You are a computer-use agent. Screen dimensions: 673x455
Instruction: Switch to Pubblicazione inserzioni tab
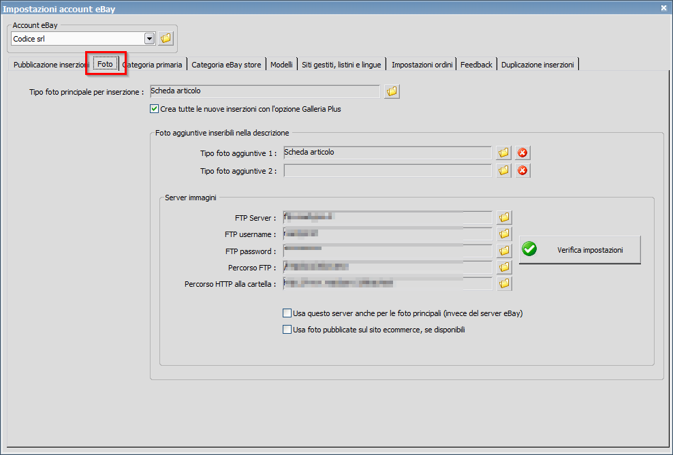coord(51,65)
